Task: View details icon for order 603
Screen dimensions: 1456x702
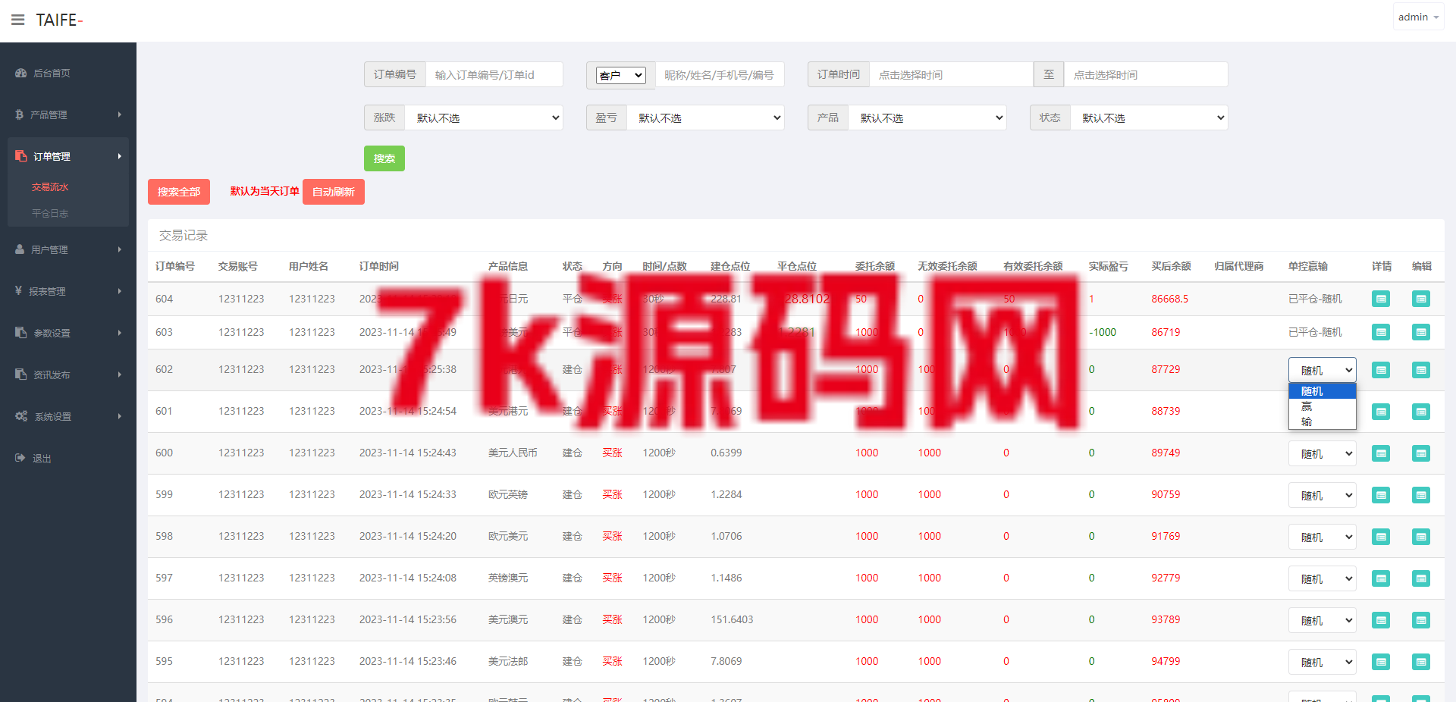Action: (x=1381, y=332)
